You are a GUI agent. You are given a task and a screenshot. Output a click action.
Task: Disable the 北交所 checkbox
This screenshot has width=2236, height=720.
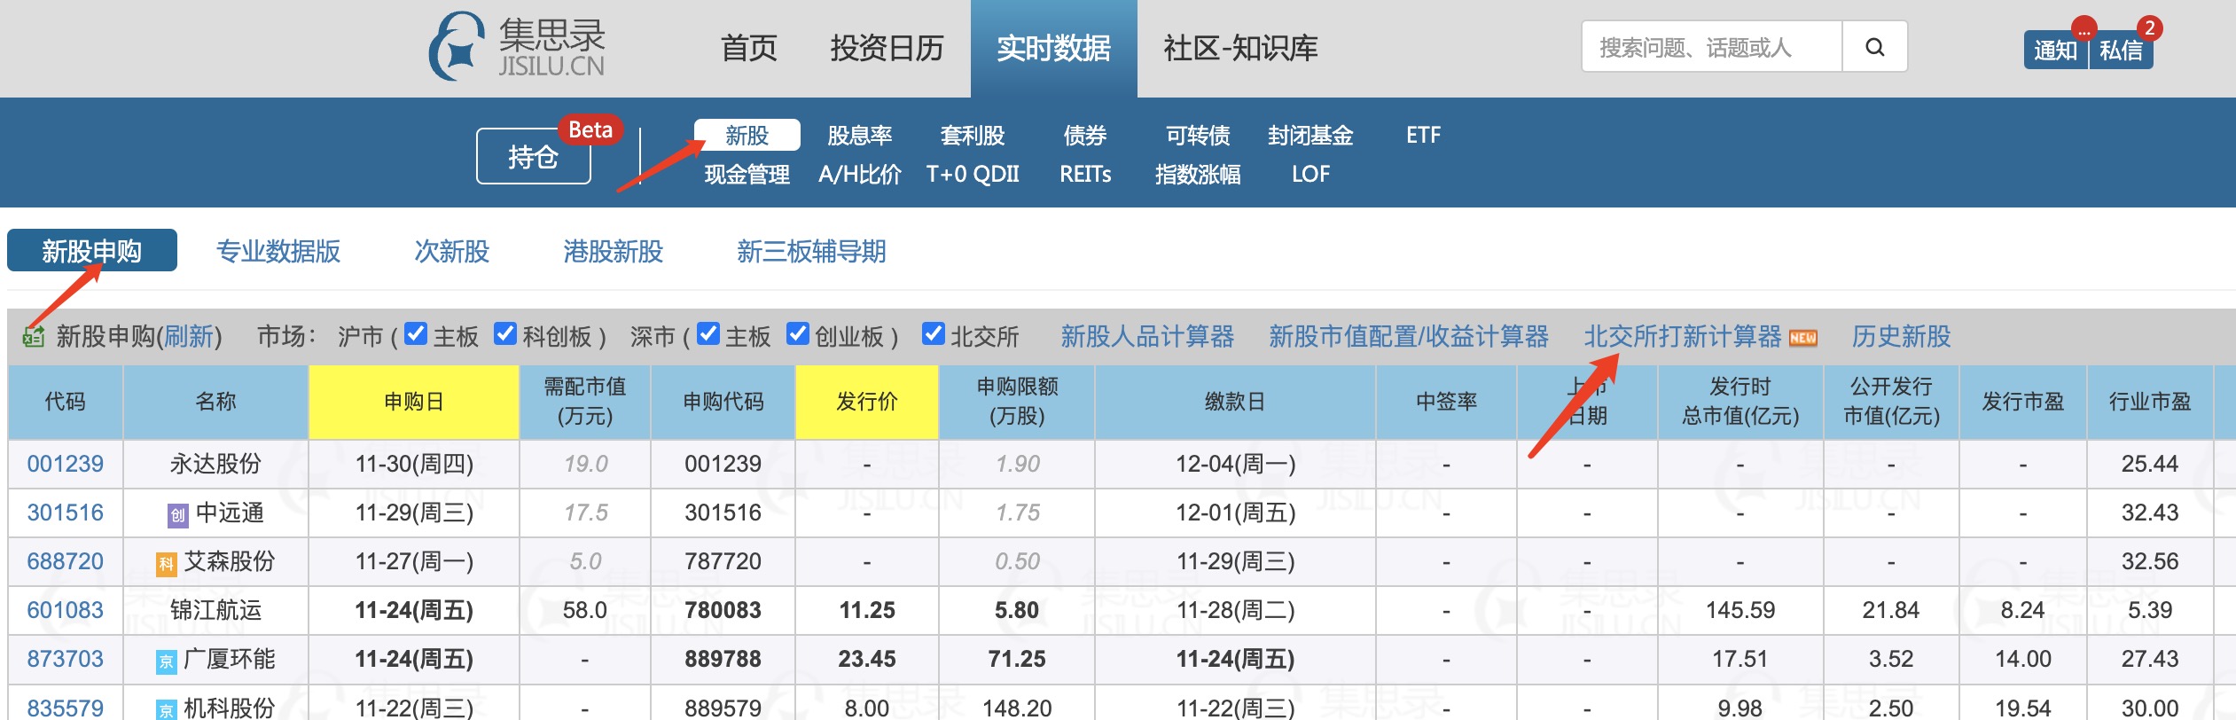point(933,334)
